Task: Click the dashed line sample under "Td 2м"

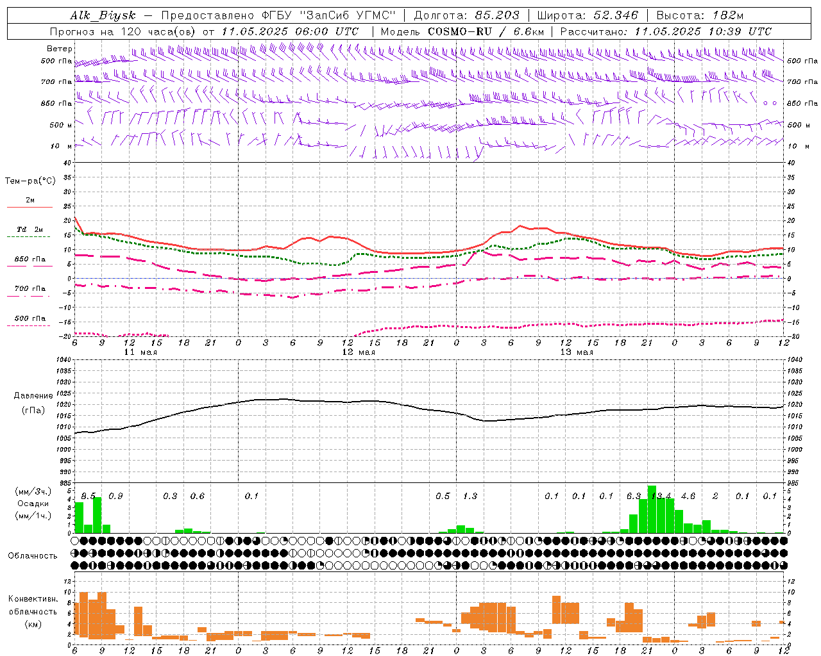Action: 30,237
